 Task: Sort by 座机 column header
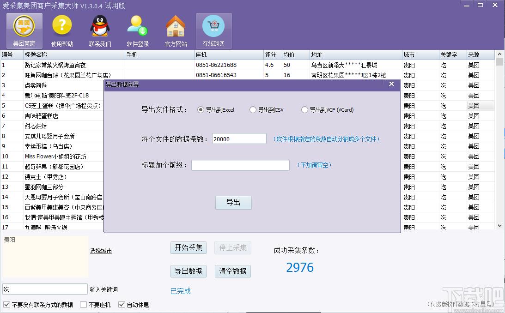click(229, 54)
